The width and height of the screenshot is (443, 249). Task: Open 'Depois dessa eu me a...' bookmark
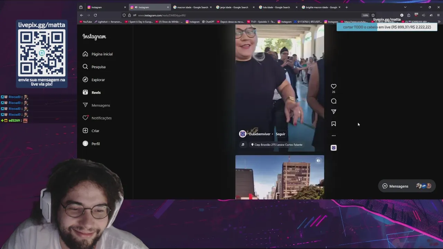pyautogui.click(x=230, y=22)
